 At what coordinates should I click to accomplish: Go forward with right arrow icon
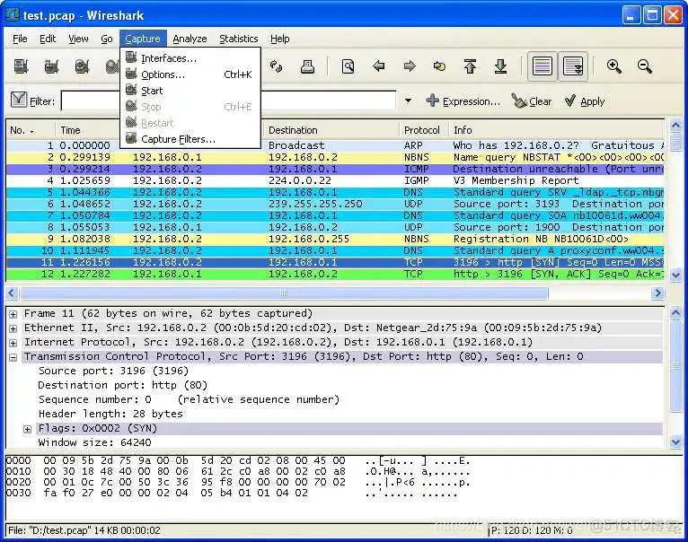410,66
